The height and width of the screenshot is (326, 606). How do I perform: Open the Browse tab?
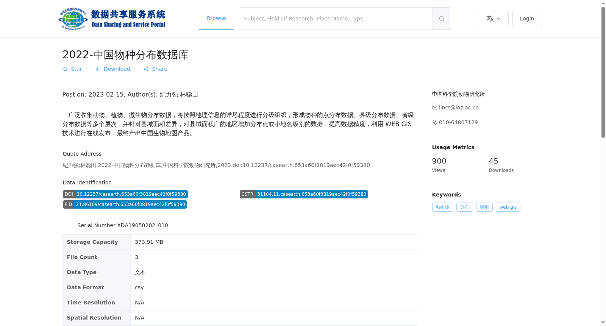tap(216, 18)
